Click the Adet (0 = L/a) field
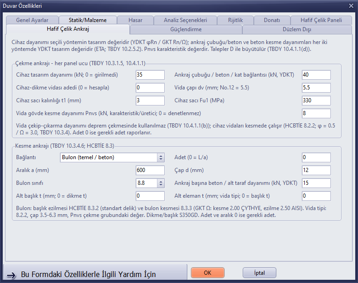Viewport: 358px width, 283px height. (x=316, y=157)
